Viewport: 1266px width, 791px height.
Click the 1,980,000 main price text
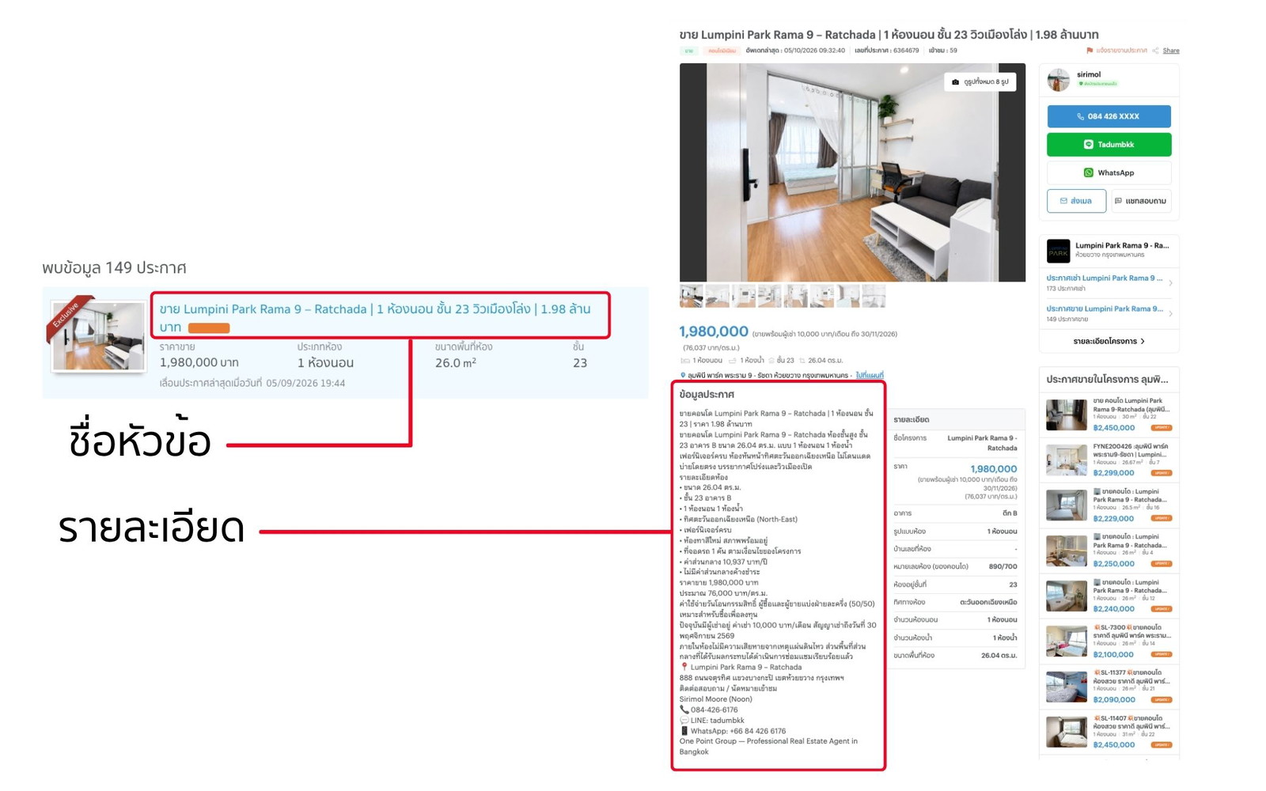714,331
